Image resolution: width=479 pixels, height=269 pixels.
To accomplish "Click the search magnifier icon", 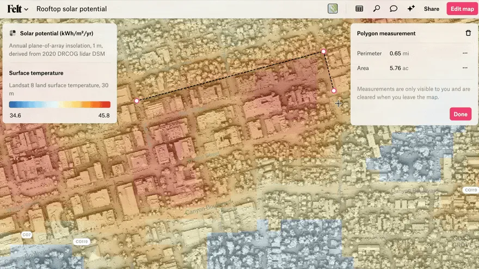I will point(376,9).
